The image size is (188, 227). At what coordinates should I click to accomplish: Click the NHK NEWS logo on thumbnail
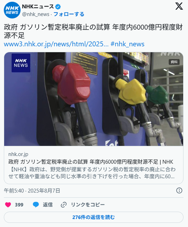[21, 63]
